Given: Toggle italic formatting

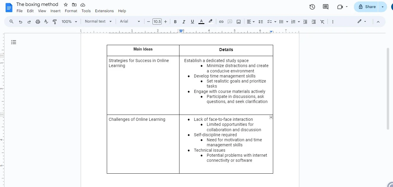Looking at the screenshot, I should [x=184, y=21].
